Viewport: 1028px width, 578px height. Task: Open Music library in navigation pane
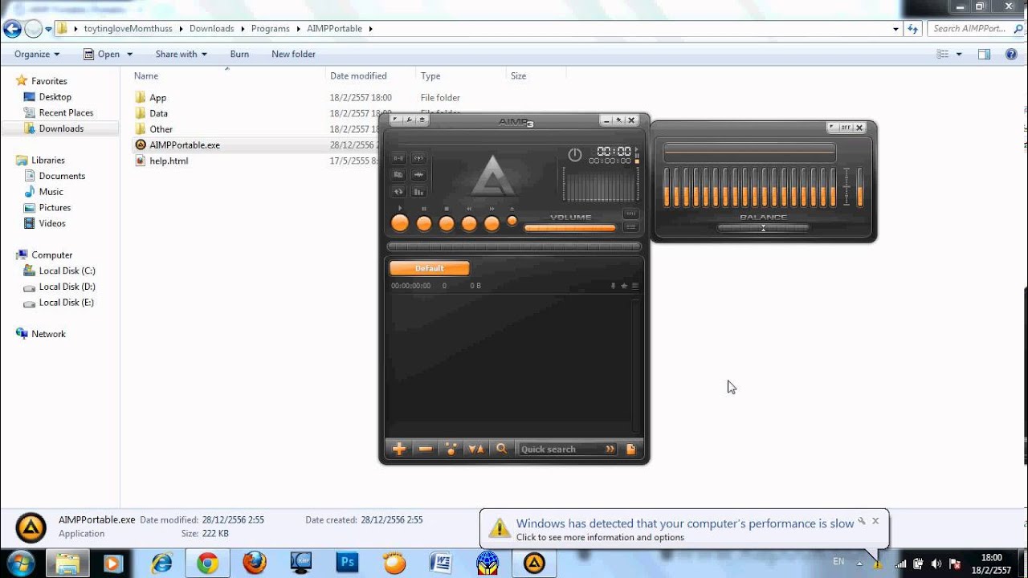tap(51, 192)
